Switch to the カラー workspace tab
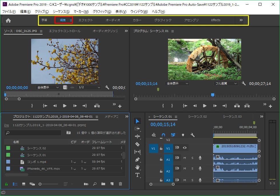The image size is (280, 196). point(137,20)
